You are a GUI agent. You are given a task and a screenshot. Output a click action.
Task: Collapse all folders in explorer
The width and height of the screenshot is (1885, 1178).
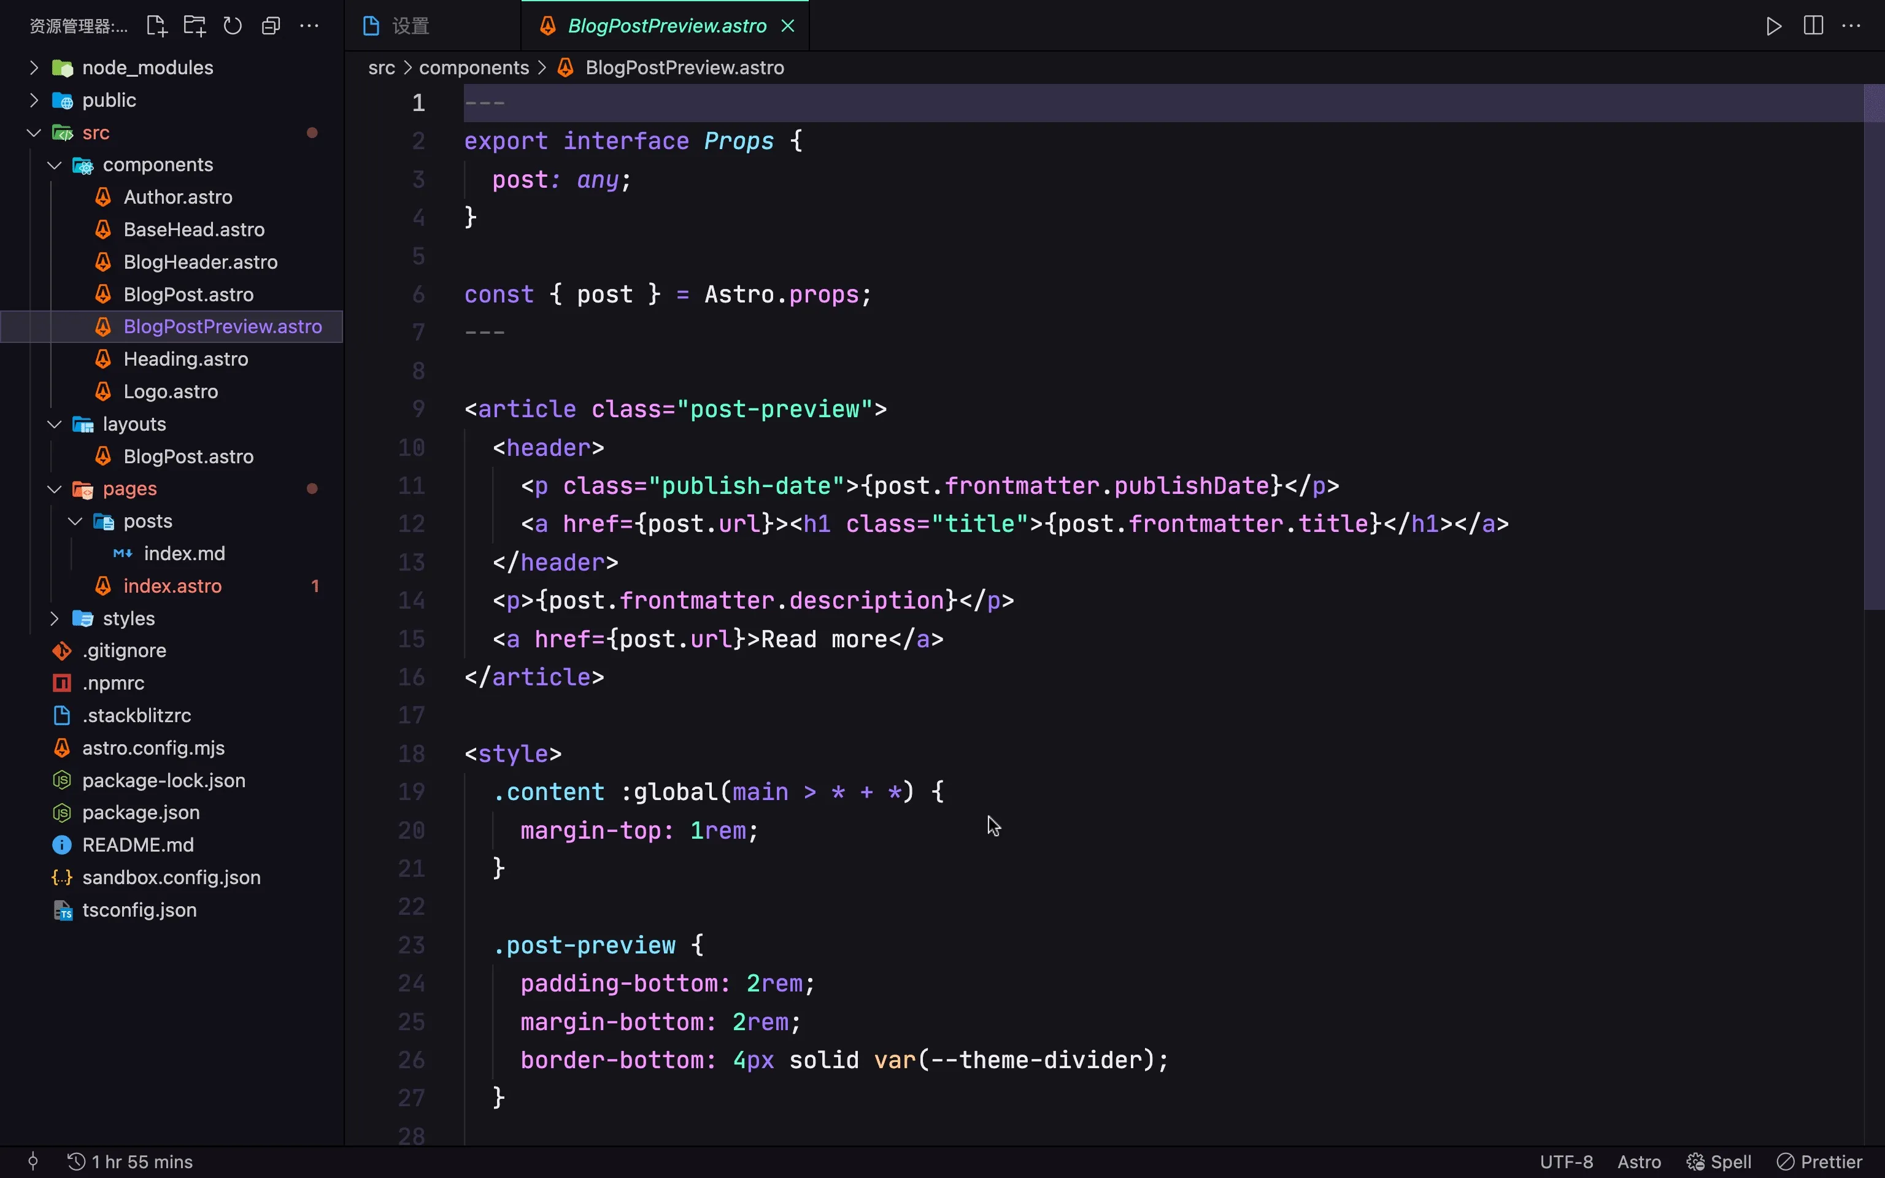pyautogui.click(x=270, y=26)
